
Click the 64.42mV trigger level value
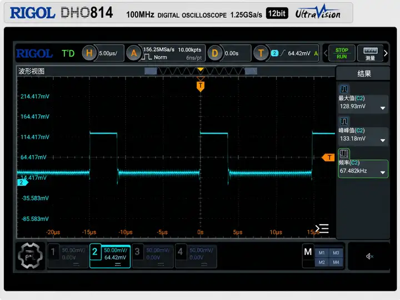click(299, 53)
